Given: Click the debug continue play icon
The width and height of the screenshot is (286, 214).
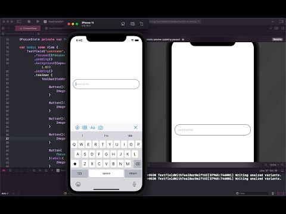Looking at the screenshot, I should coord(40,171).
